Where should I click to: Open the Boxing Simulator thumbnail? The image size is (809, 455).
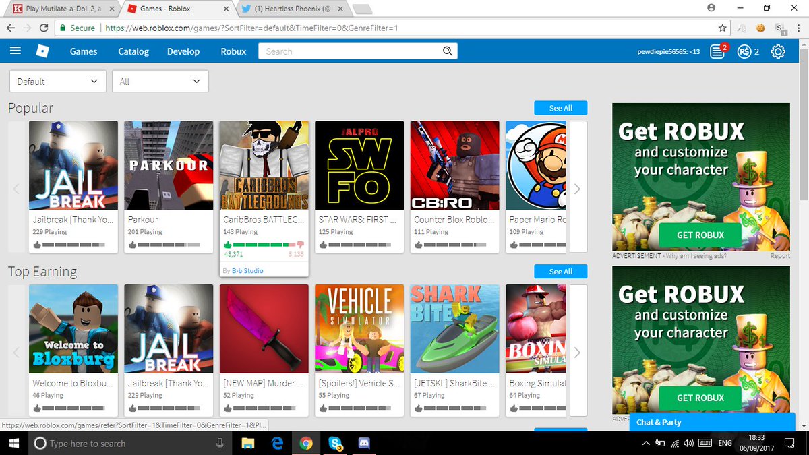point(536,329)
